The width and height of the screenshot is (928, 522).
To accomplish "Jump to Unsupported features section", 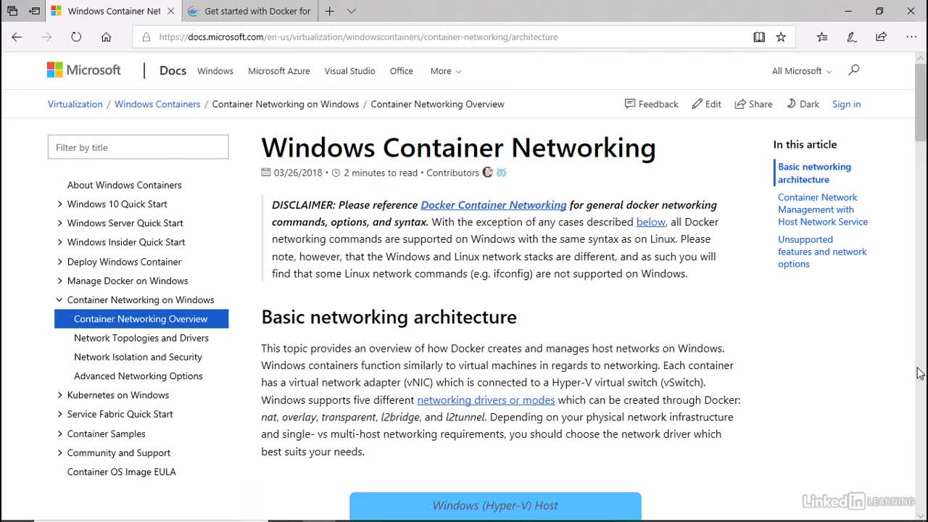I will (822, 252).
